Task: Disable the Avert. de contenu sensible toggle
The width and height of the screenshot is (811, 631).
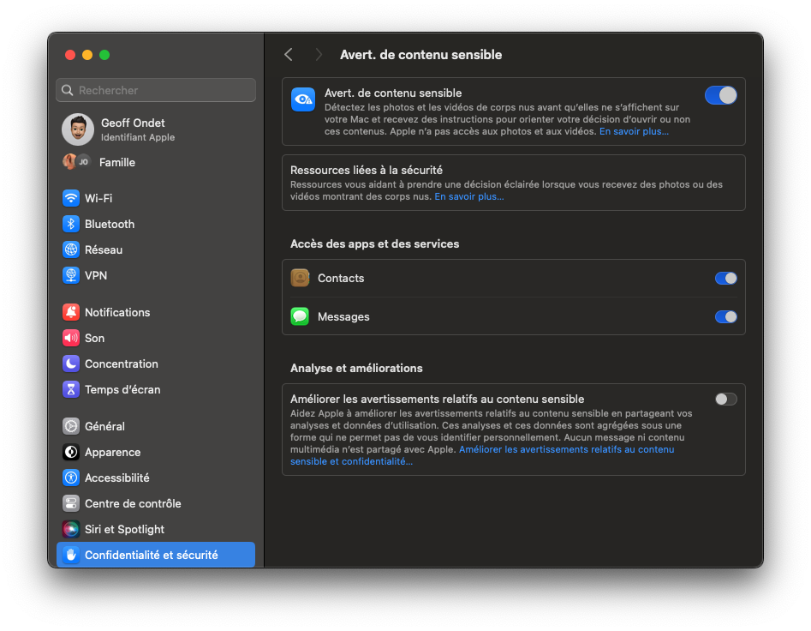Action: [720, 95]
